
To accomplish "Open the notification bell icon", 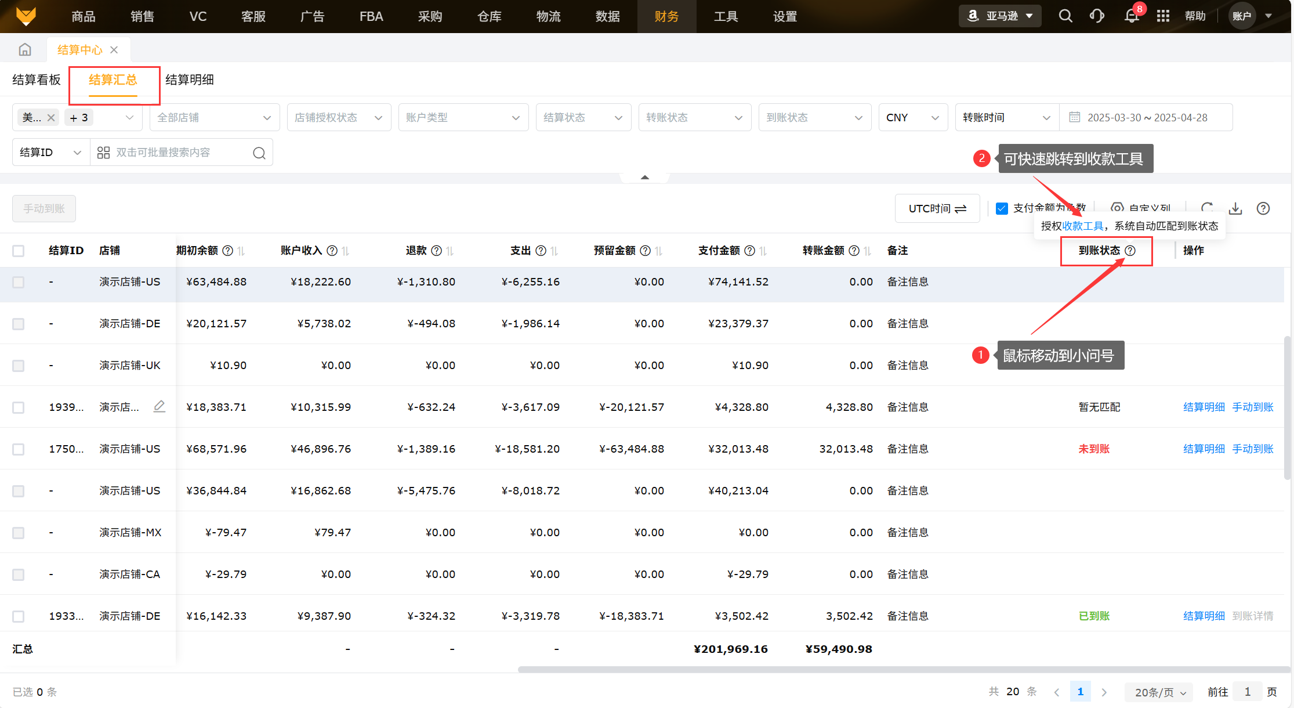I will pos(1131,16).
